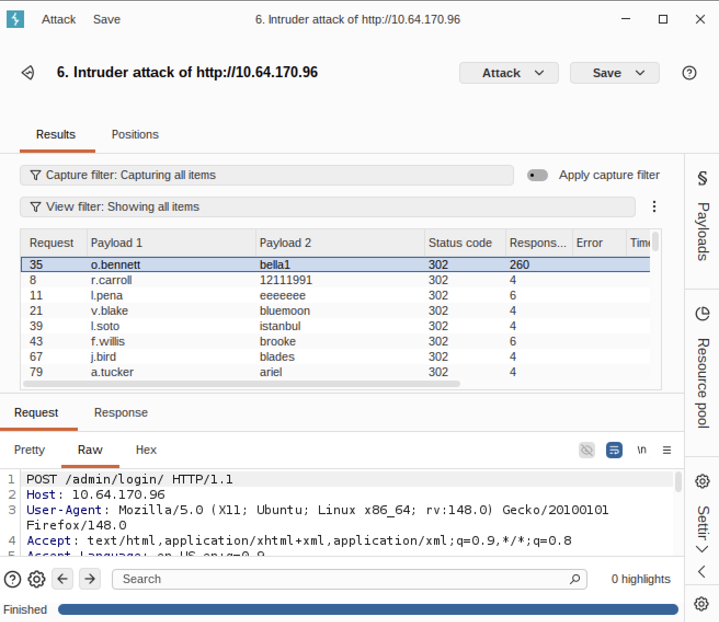Toggle the line wrap button in editor
The image size is (719, 622).
[x=614, y=450]
